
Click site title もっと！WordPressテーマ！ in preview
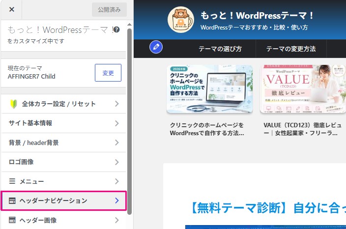click(257, 15)
